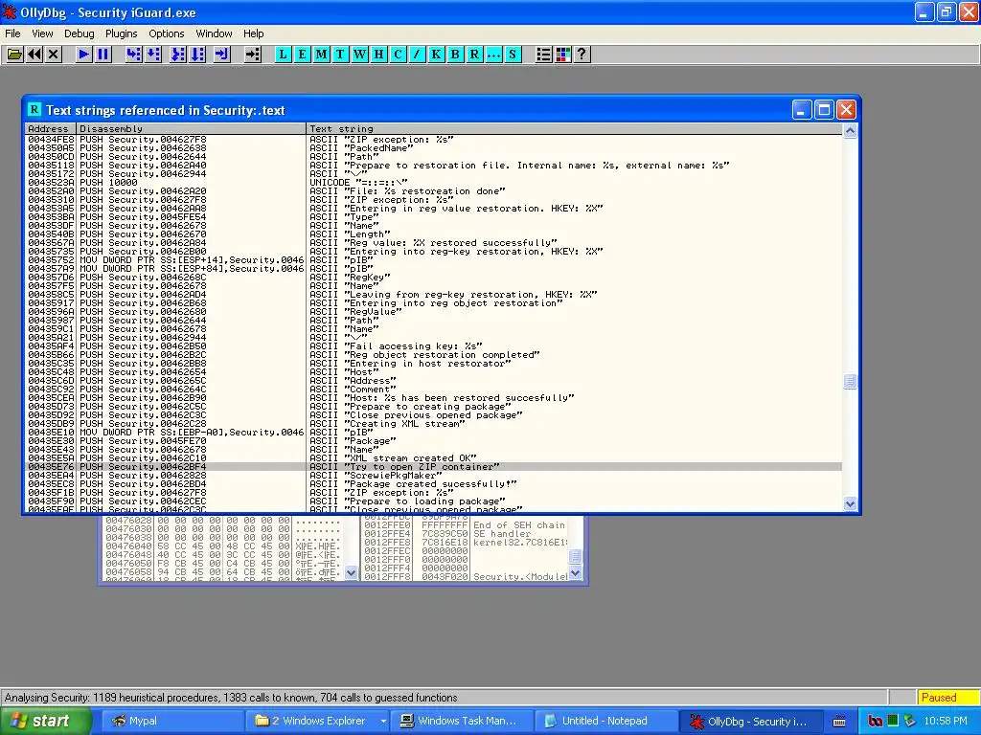
Task: Click the Close program X toolbar icon
Action: pyautogui.click(x=54, y=55)
